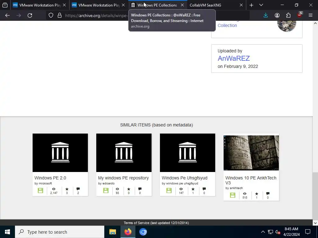Click the Windows 10 PE AnkhTech V3 title
The height and width of the screenshot is (238, 318).
[251, 180]
